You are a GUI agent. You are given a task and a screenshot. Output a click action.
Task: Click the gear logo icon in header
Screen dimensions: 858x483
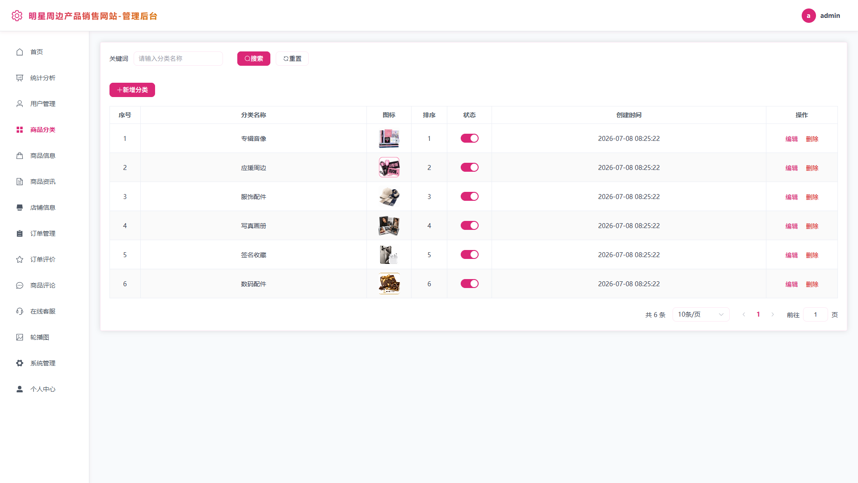[x=17, y=16]
